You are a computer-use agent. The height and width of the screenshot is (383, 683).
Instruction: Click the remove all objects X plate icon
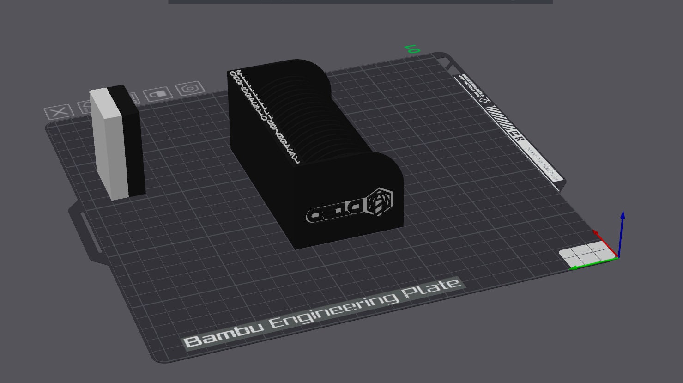coord(59,111)
